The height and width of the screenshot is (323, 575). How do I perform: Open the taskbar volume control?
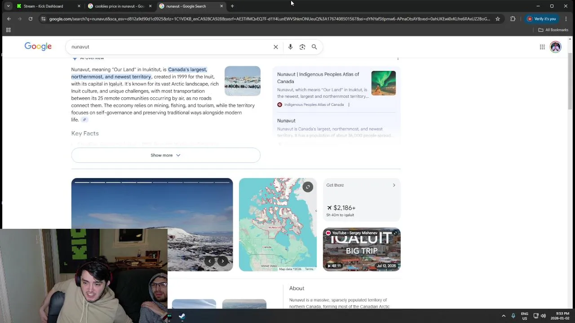pyautogui.click(x=543, y=316)
